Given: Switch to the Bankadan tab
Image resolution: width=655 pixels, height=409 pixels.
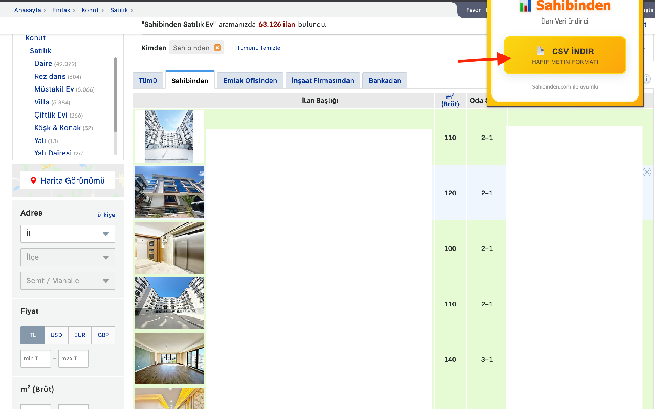Looking at the screenshot, I should point(385,81).
